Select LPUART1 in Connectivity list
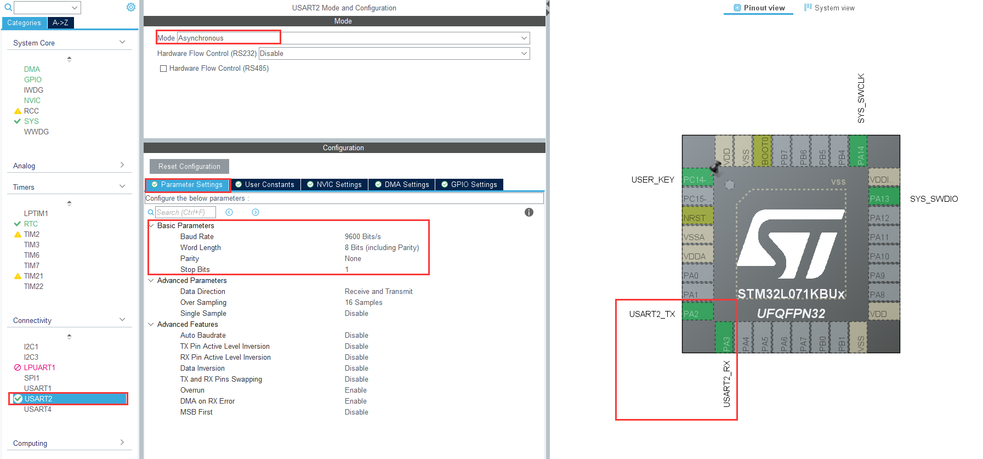The image size is (983, 459). pos(39,367)
